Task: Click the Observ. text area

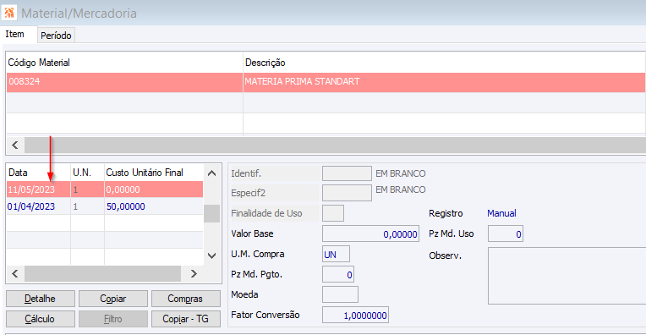Action: pyautogui.click(x=567, y=276)
